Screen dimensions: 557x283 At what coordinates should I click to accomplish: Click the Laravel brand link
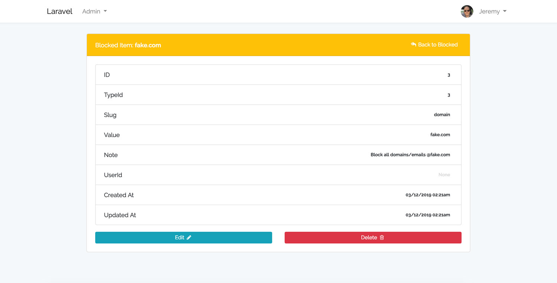(x=59, y=11)
